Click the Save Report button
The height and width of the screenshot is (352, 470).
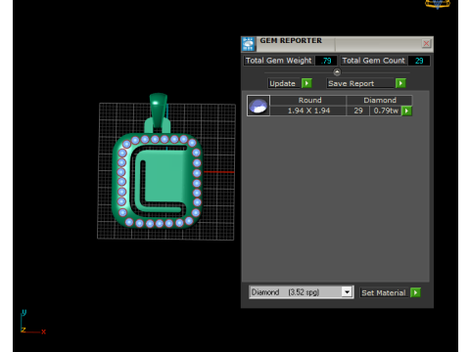click(360, 83)
